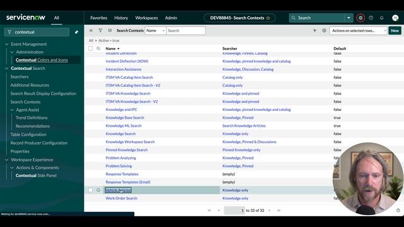Click the response time clock icon at the bottom right
Viewport: 404px width, 227px height.
point(398,211)
